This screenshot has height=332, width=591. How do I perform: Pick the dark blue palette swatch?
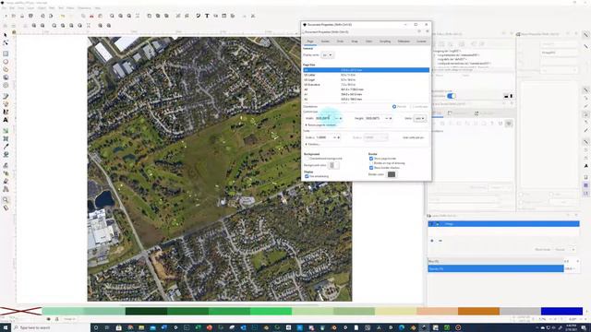[561, 311]
